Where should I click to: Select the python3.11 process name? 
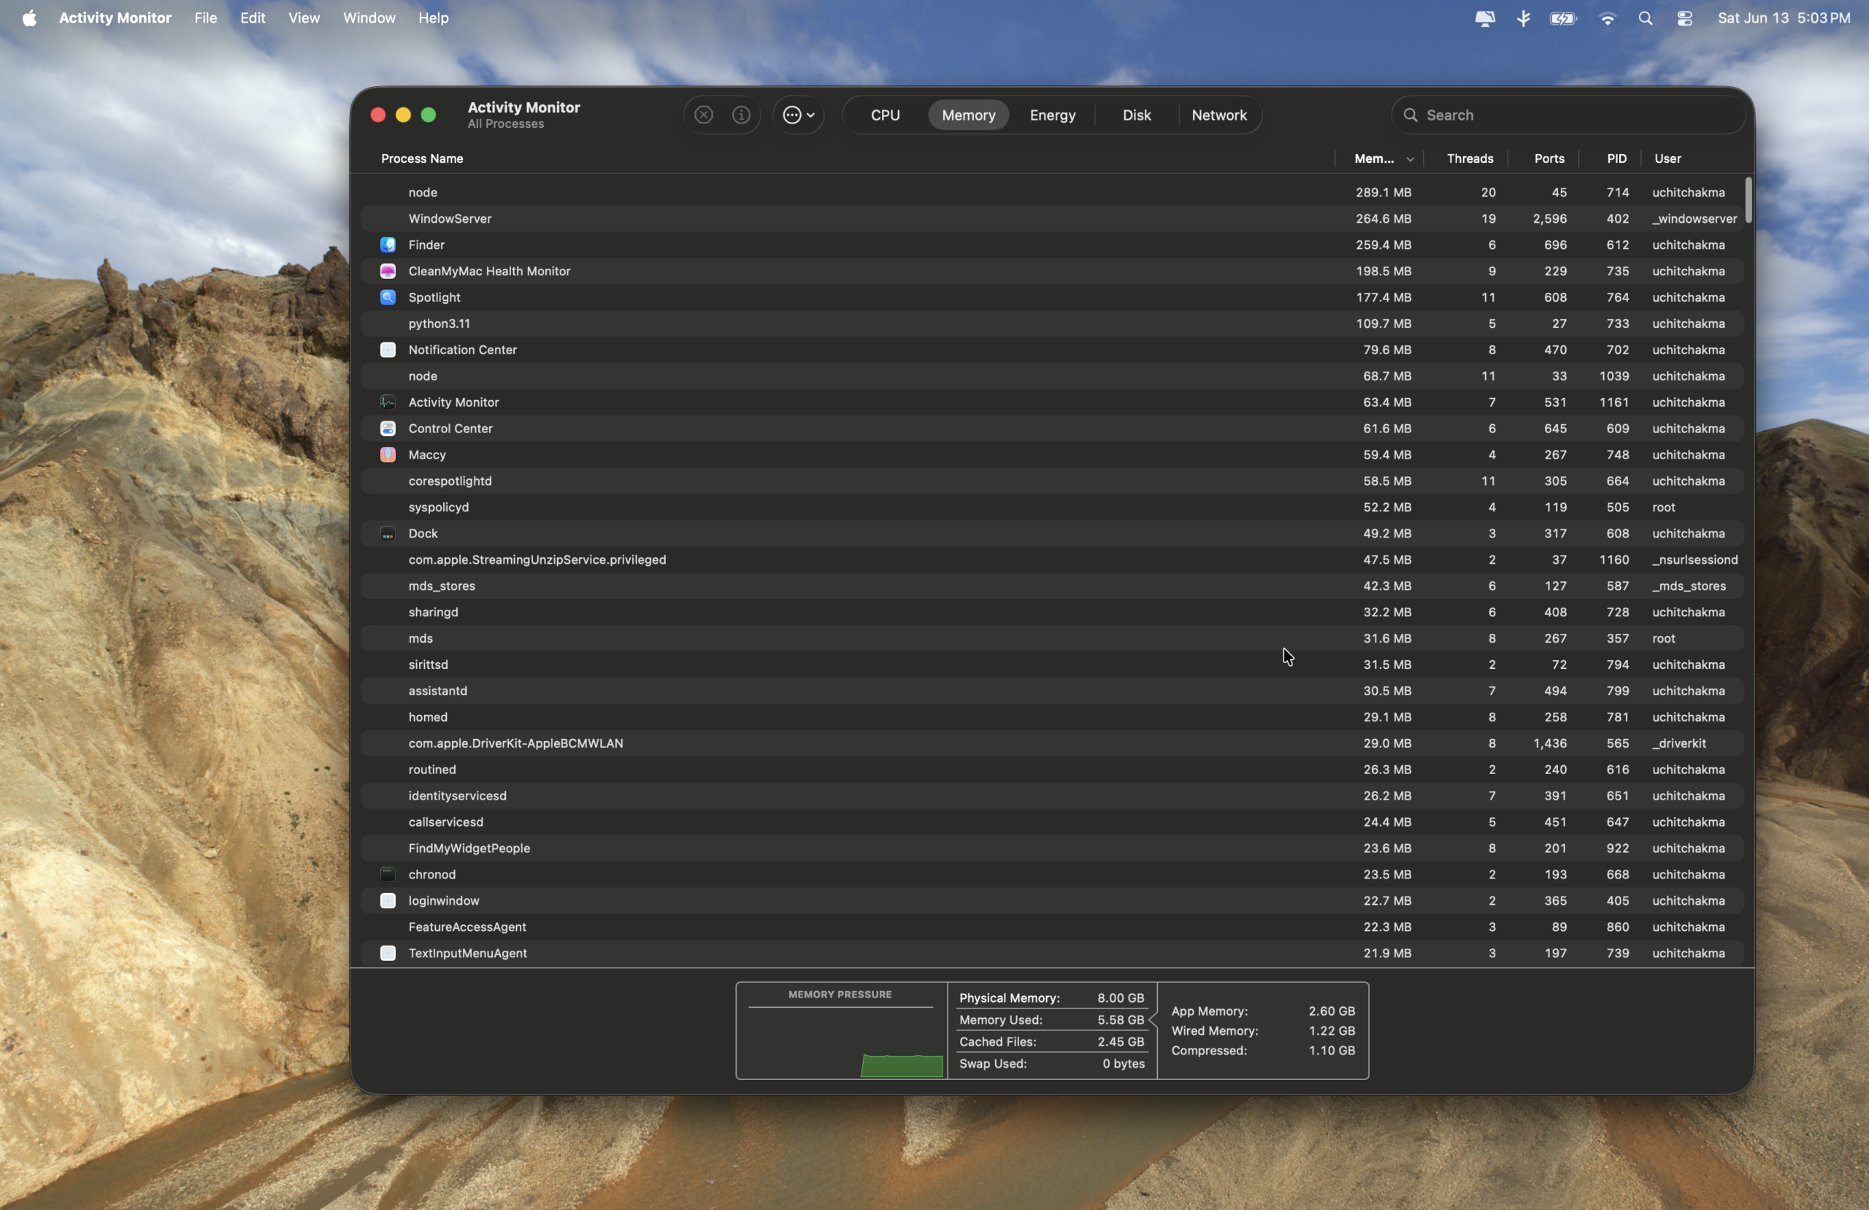[x=439, y=323]
